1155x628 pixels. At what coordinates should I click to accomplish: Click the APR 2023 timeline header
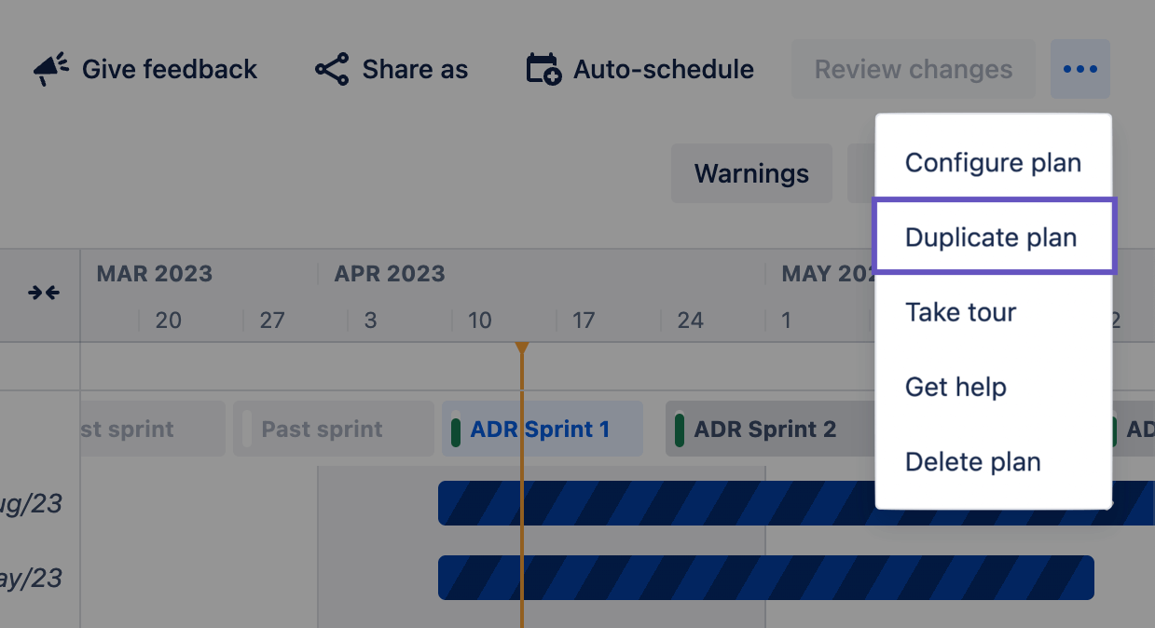point(389,273)
